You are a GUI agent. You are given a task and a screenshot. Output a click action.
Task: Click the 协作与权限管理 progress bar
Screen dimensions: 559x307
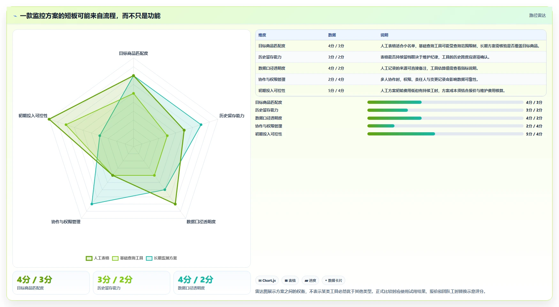(445, 126)
